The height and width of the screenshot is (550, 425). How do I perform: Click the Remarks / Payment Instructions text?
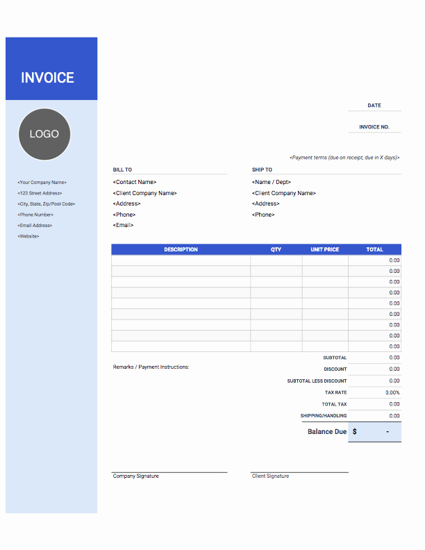pos(151,367)
